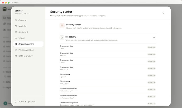182x108 pixels.
Task: Click the About & Updates question mark icon
Action: click(16, 101)
